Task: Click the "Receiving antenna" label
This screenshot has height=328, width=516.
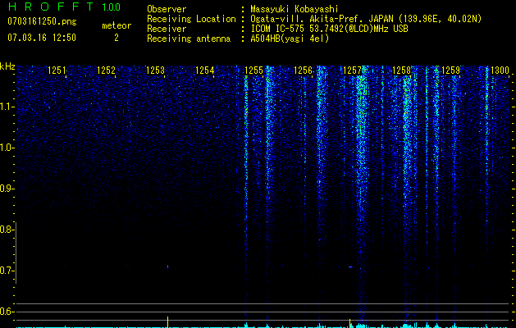Action: pyautogui.click(x=189, y=39)
